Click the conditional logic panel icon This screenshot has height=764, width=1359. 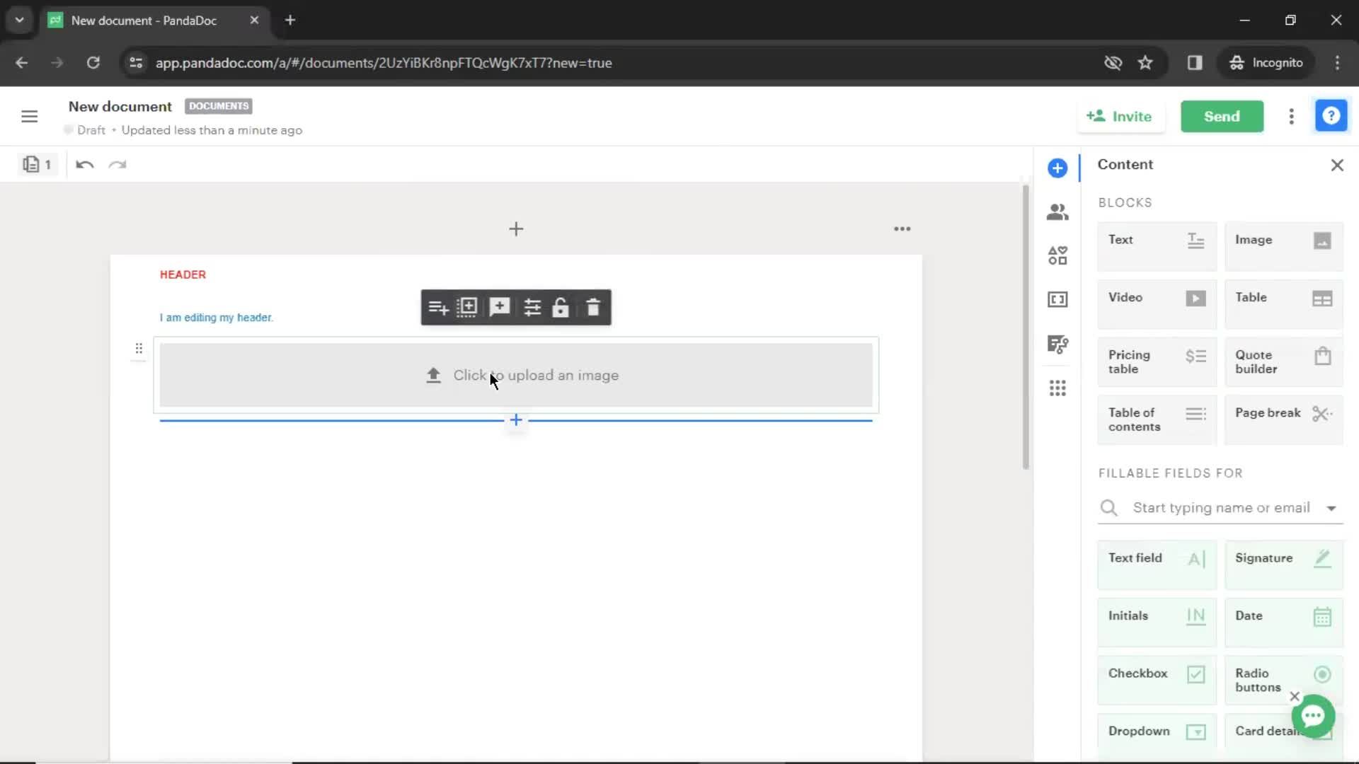click(1057, 345)
